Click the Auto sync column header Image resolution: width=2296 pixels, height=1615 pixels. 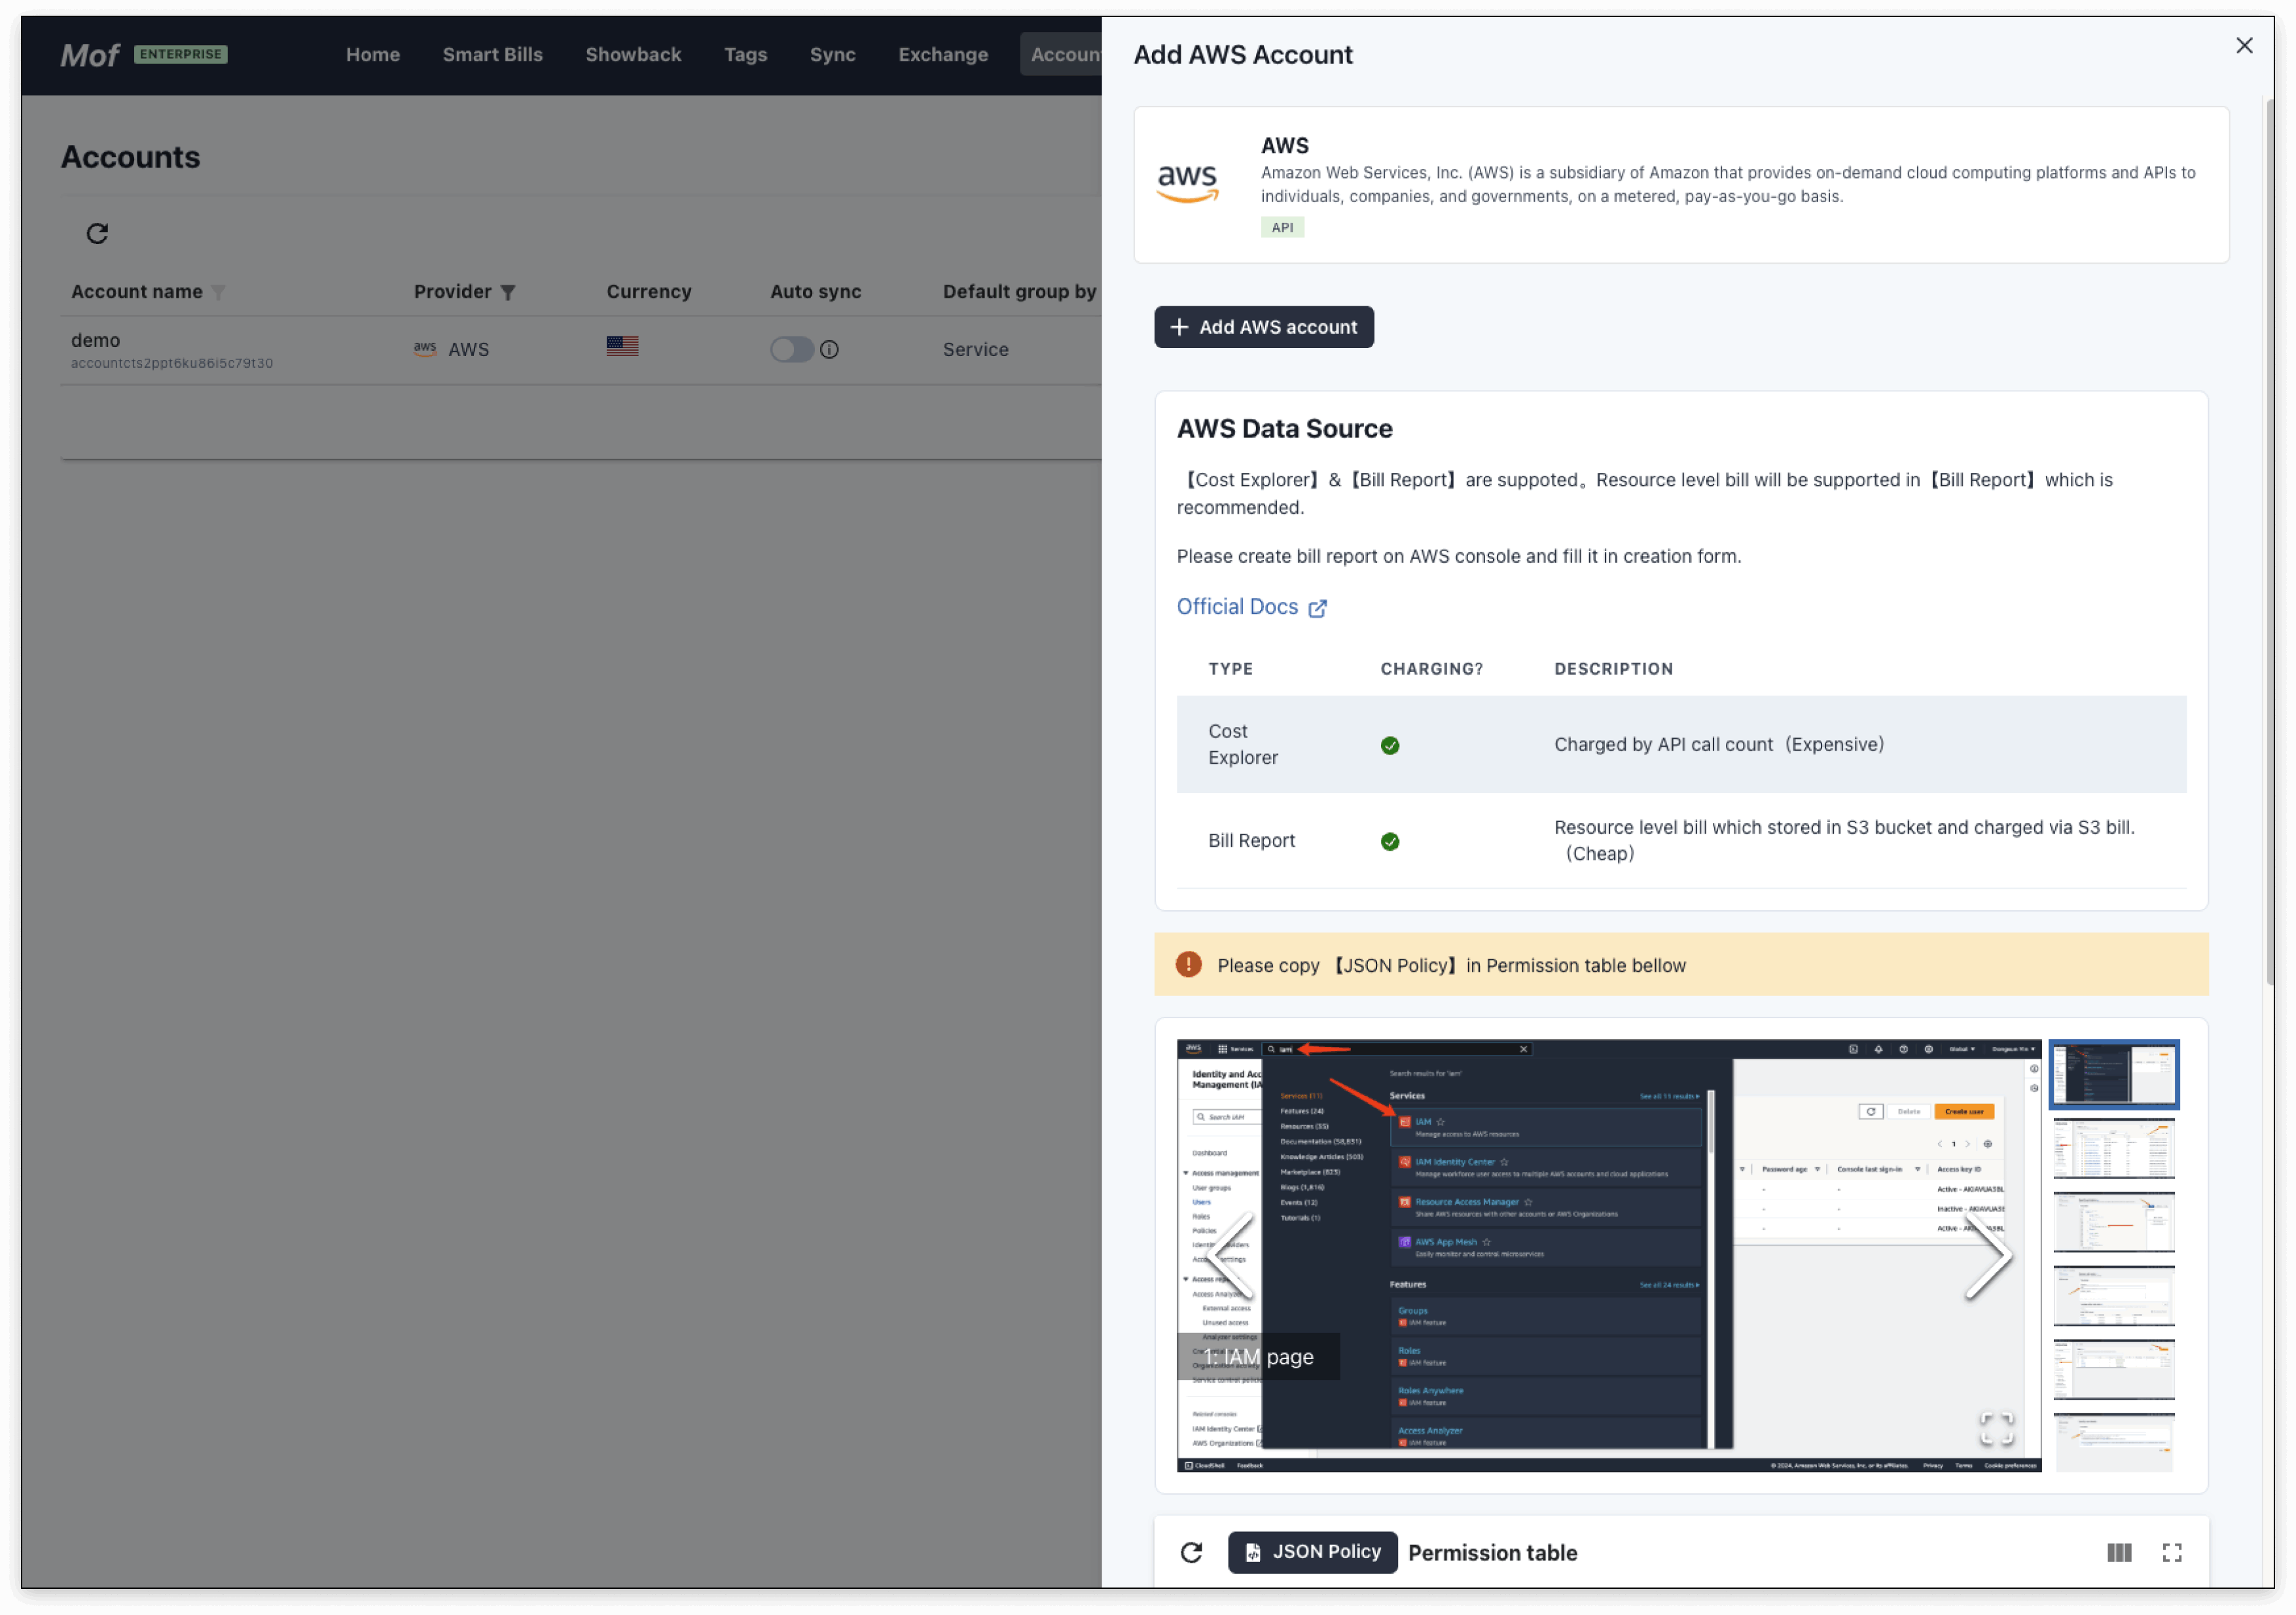point(815,291)
